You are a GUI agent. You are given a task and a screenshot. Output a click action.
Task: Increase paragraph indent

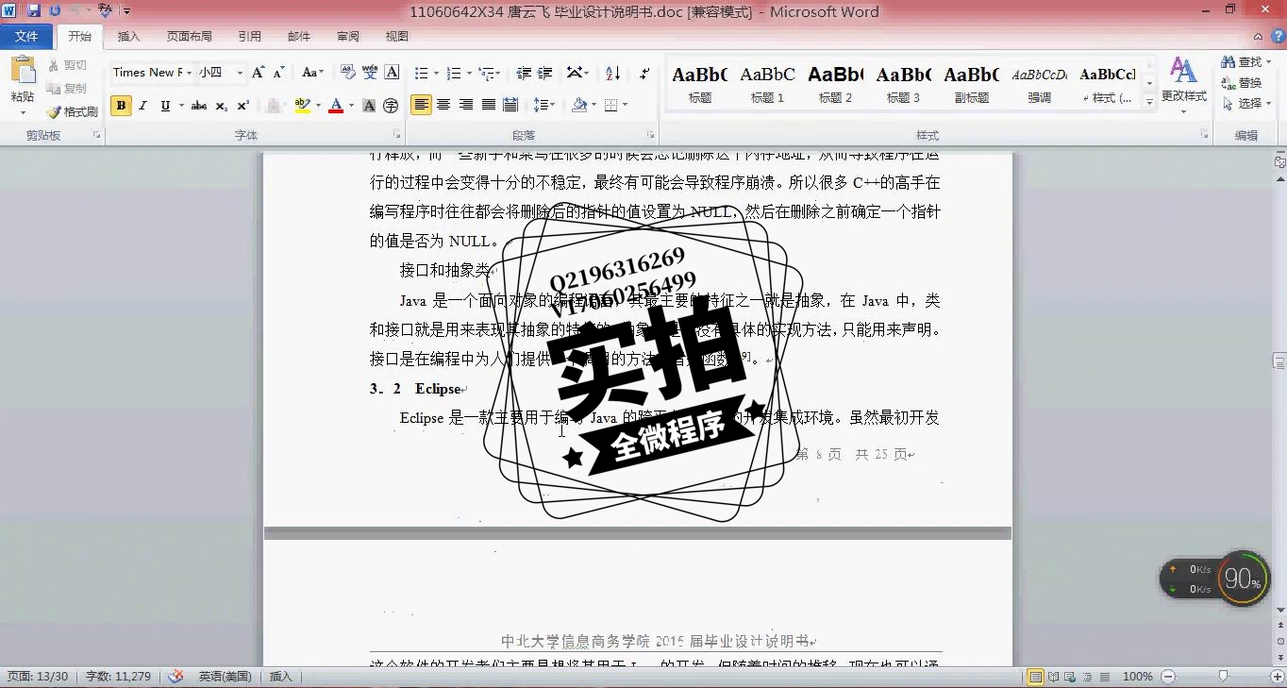[x=545, y=73]
